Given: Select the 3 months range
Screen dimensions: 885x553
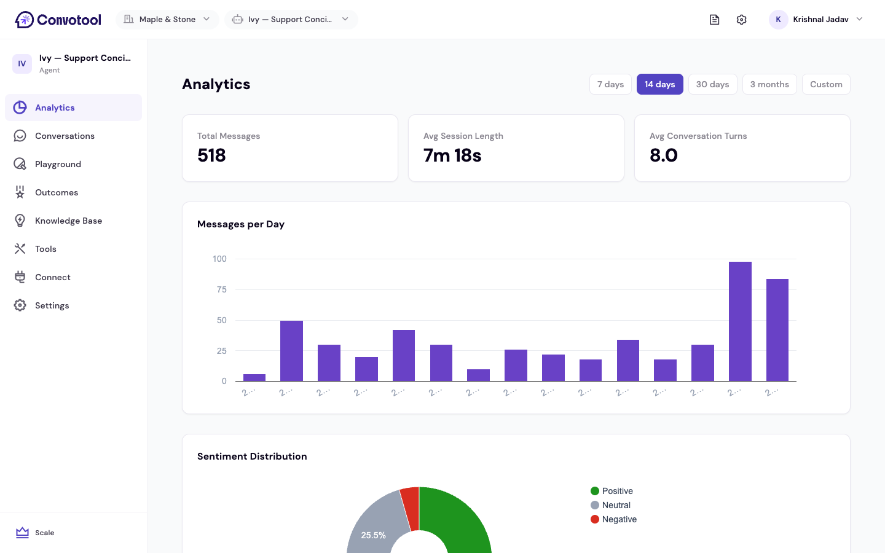Looking at the screenshot, I should pos(769,84).
